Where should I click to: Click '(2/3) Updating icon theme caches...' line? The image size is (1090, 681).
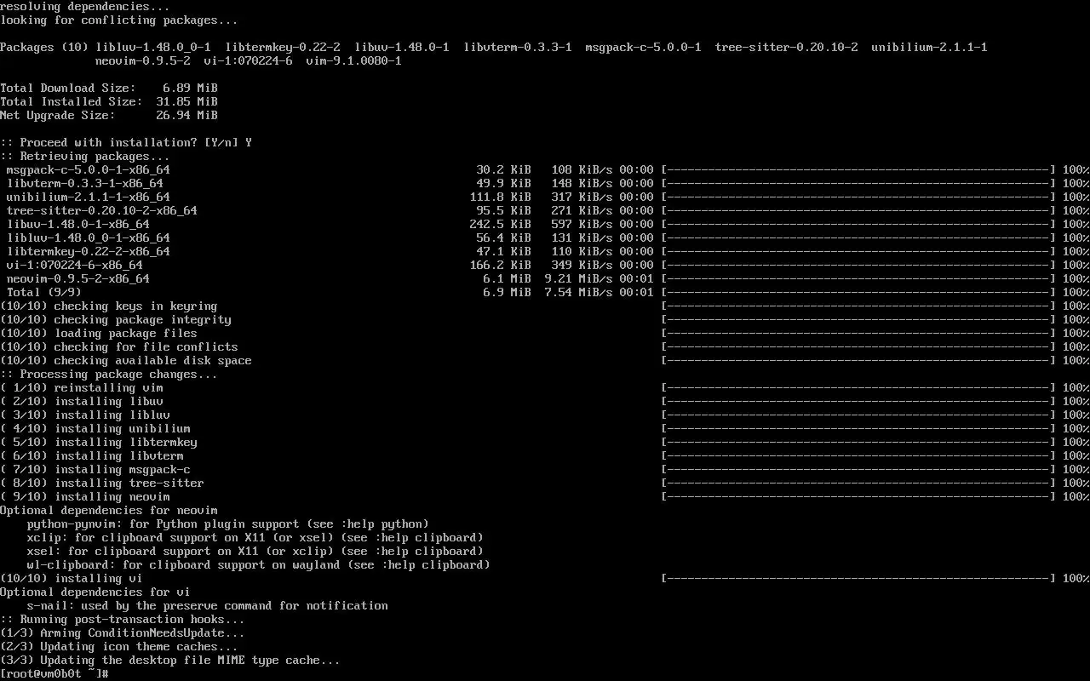[x=119, y=646]
